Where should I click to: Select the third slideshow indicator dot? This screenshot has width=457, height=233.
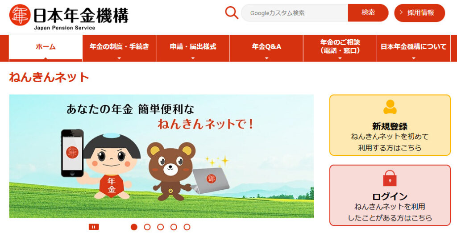161,227
